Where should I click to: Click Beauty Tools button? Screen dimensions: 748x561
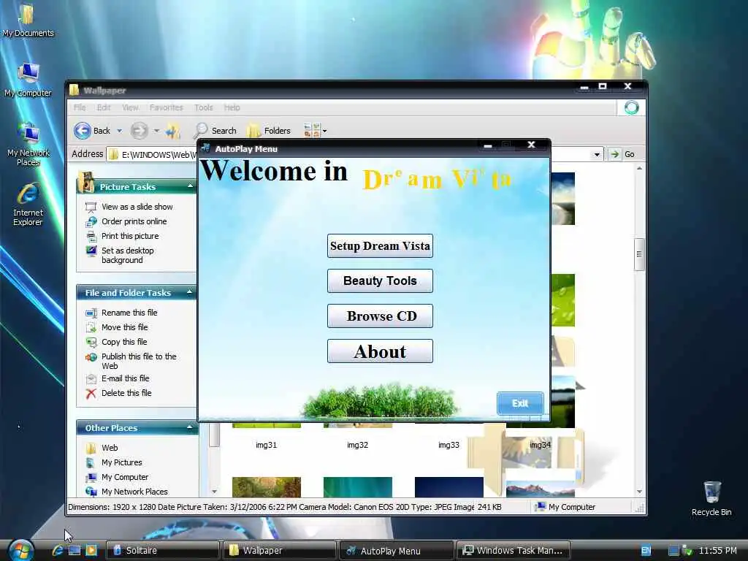click(380, 280)
